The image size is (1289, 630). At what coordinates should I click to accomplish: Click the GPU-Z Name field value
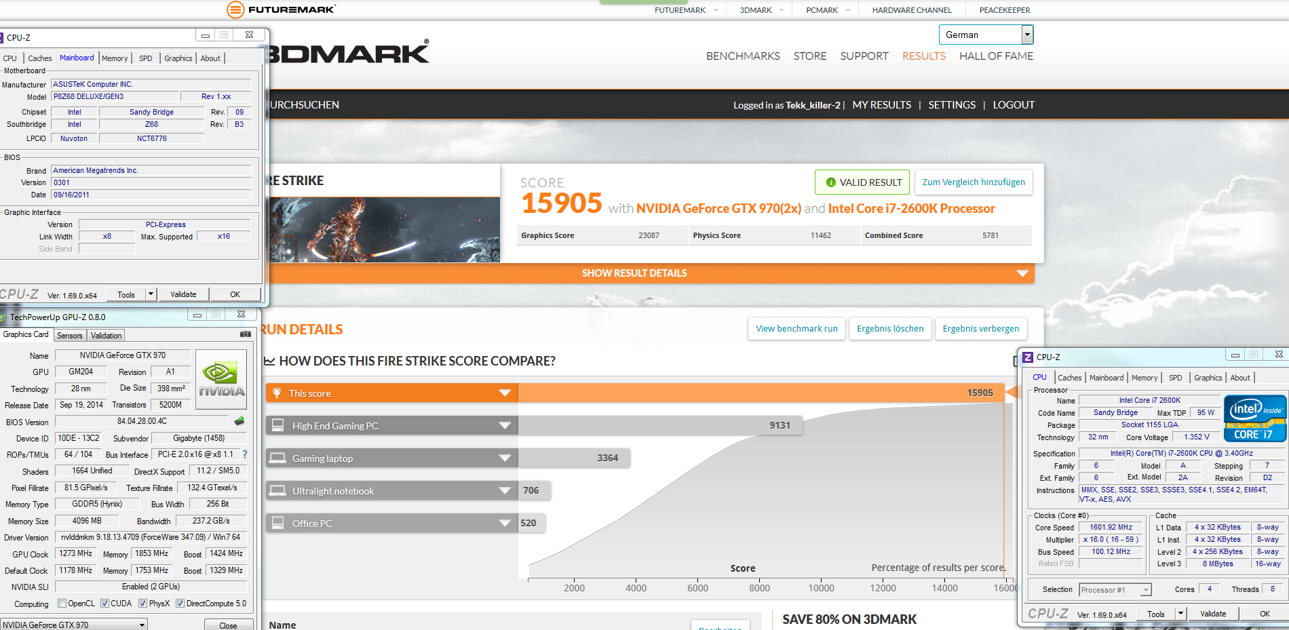point(123,355)
